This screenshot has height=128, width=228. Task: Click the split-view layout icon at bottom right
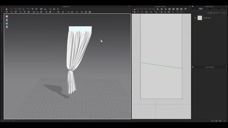tap(213, 121)
